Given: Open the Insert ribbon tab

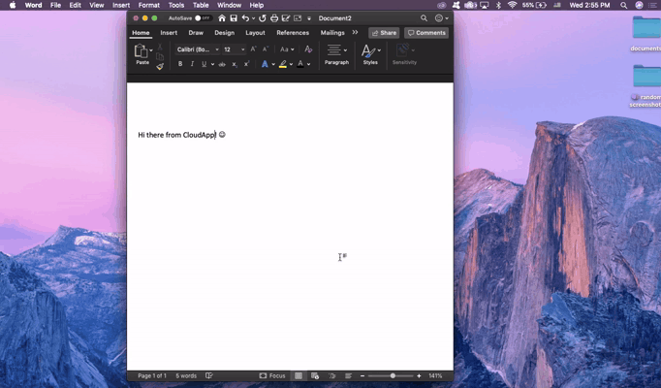Looking at the screenshot, I should click(169, 33).
